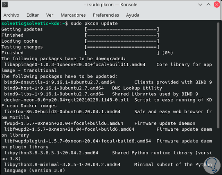Open the Editar menu

(33, 15)
